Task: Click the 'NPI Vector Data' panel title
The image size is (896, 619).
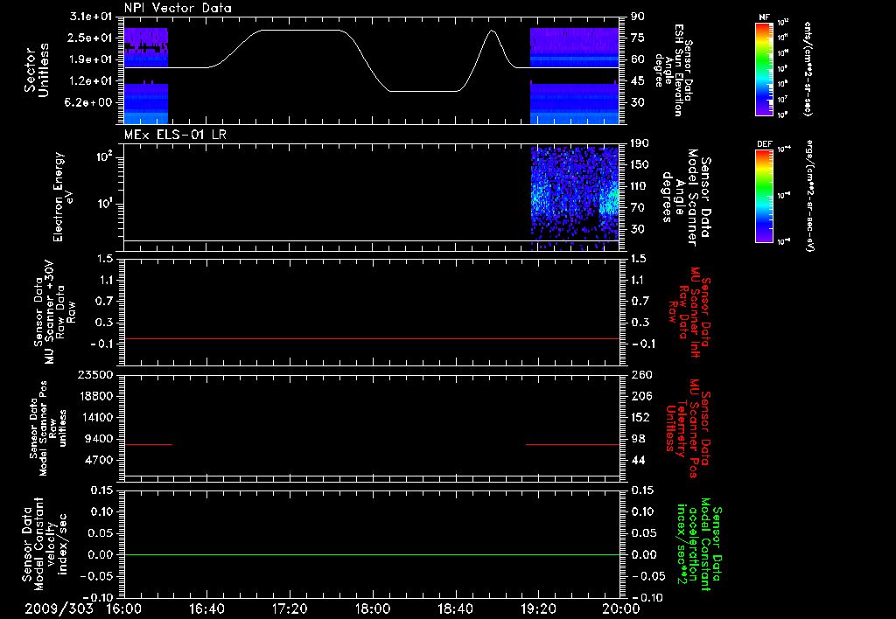Action: pos(178,8)
